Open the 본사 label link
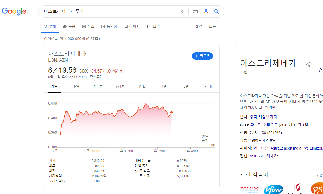 tap(244, 117)
